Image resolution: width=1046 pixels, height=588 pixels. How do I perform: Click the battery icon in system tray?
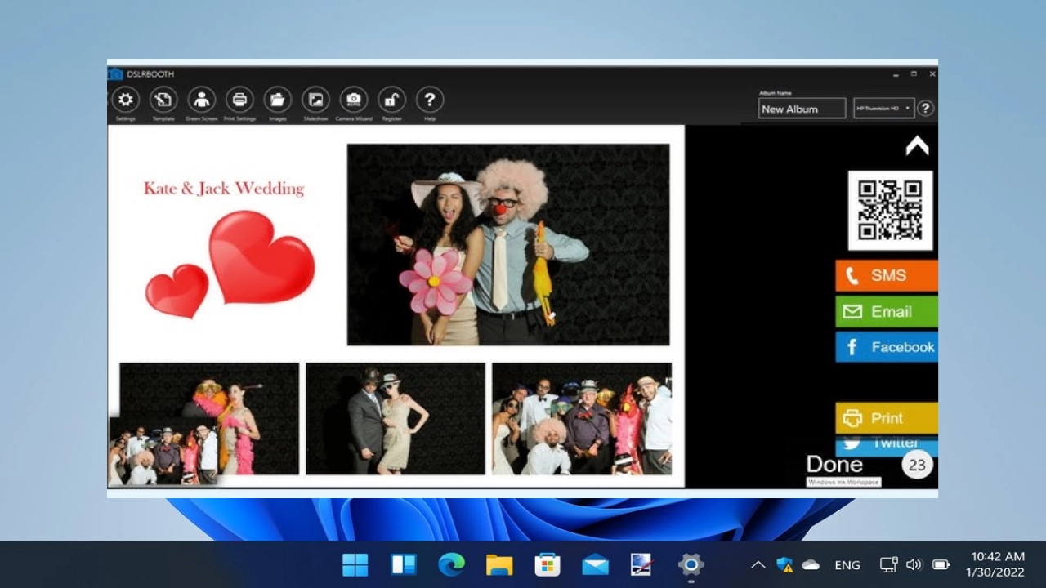click(x=941, y=564)
